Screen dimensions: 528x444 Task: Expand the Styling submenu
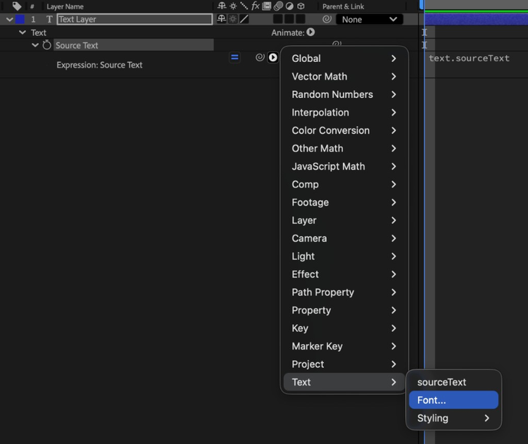(x=453, y=418)
